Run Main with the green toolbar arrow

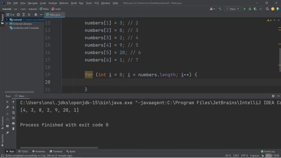coord(244,9)
